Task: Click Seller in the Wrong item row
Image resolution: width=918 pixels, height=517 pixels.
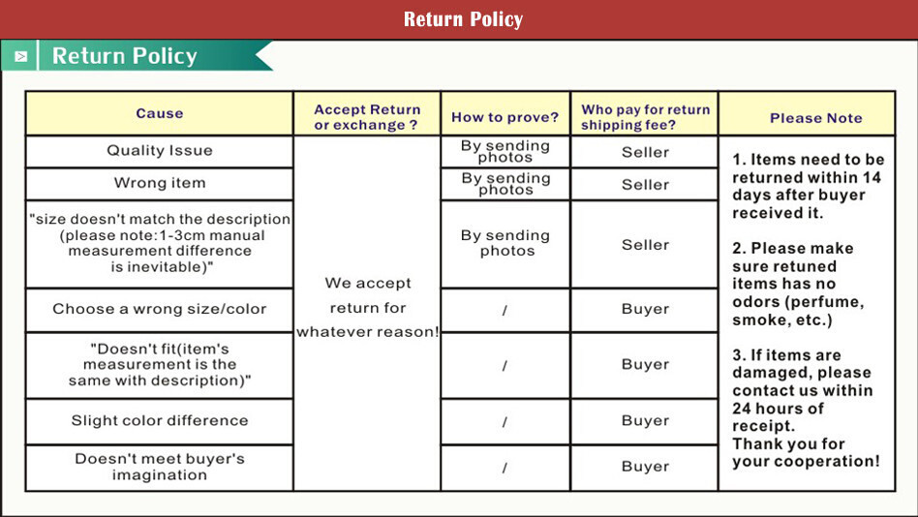Action: pyautogui.click(x=645, y=184)
